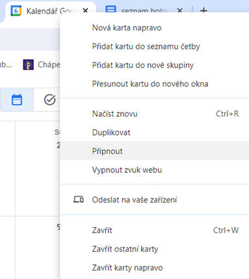
Task: Close the Kalendář Google tab
Action: [86, 10]
